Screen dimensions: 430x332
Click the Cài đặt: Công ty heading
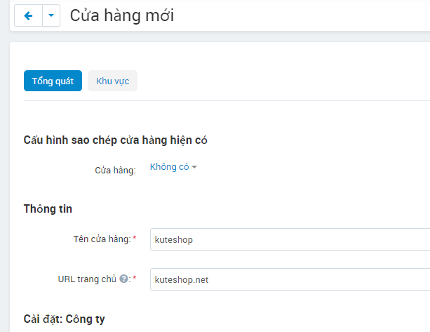[64, 319]
